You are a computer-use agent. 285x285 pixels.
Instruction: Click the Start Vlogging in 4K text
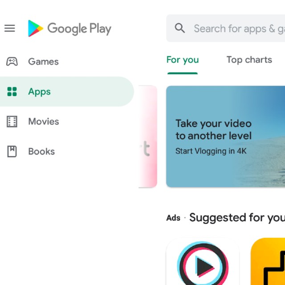[x=211, y=151]
